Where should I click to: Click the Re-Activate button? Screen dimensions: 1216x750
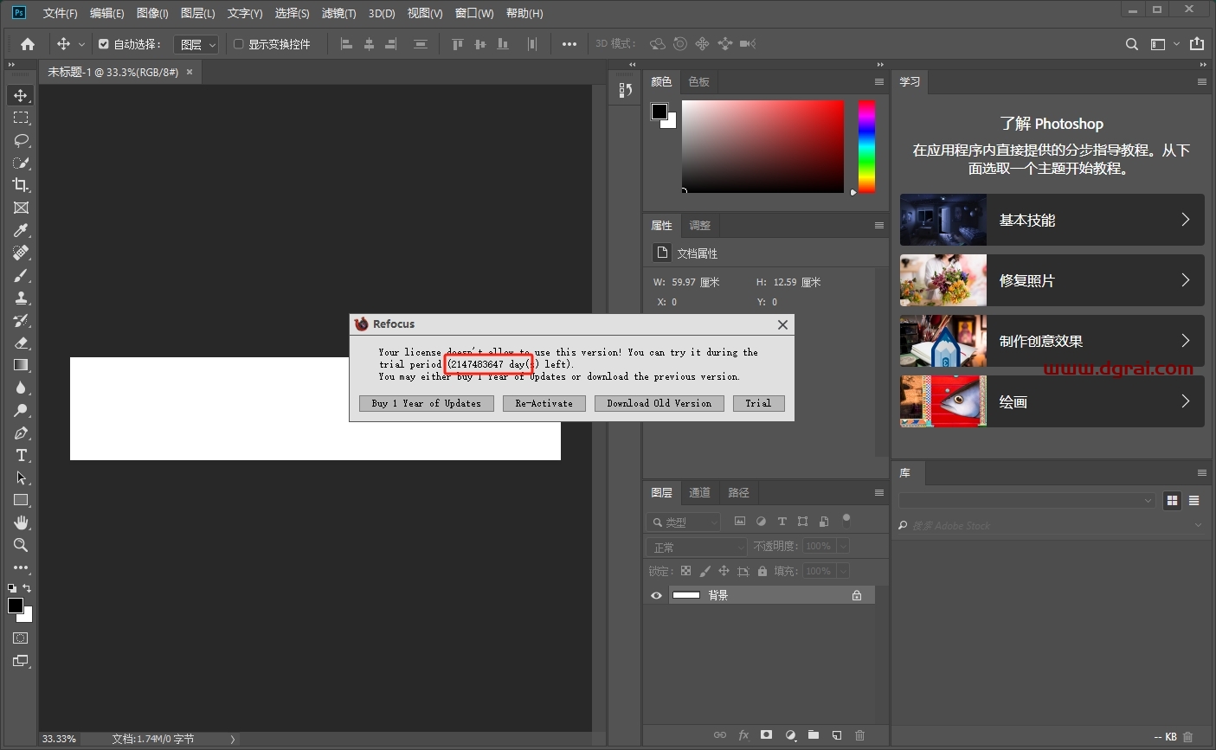[544, 403]
